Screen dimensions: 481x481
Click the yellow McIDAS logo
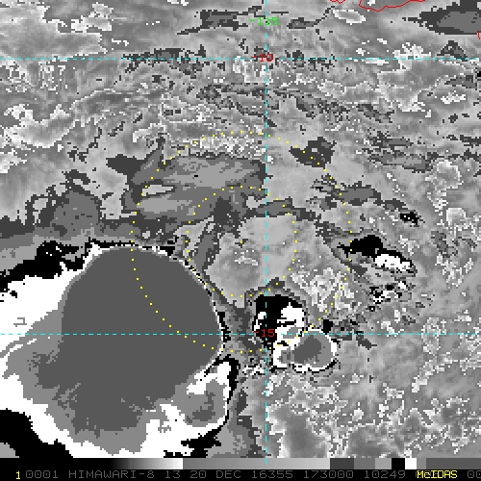437,474
